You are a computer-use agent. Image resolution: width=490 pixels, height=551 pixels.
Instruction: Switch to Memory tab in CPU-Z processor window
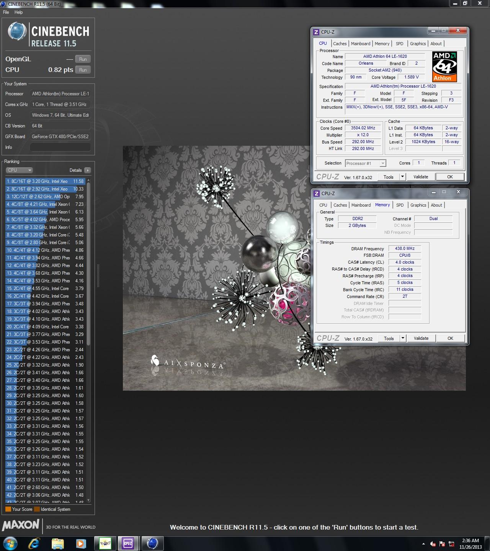pos(382,44)
